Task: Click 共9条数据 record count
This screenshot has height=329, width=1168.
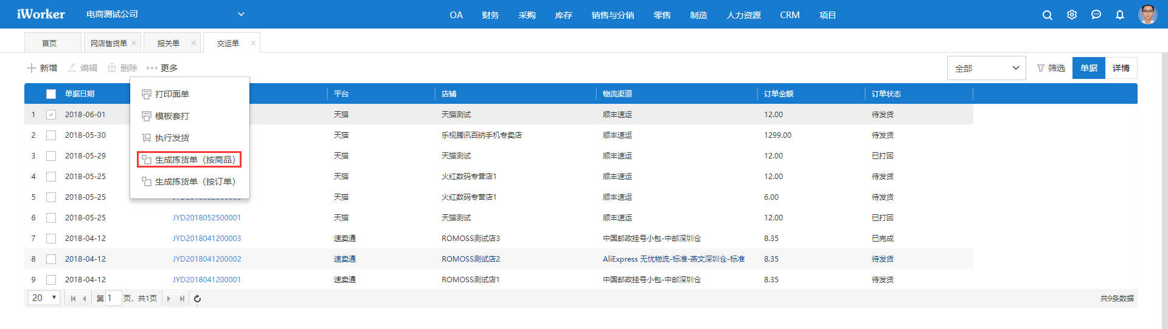Action: (1117, 299)
